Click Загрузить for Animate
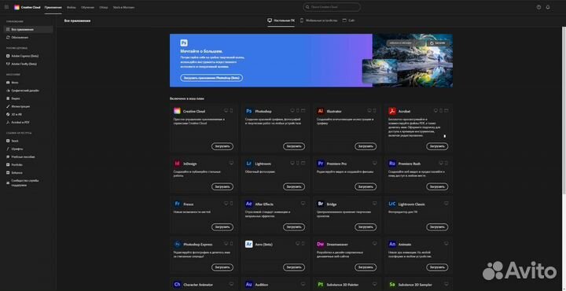This screenshot has height=291, width=566. [x=437, y=267]
